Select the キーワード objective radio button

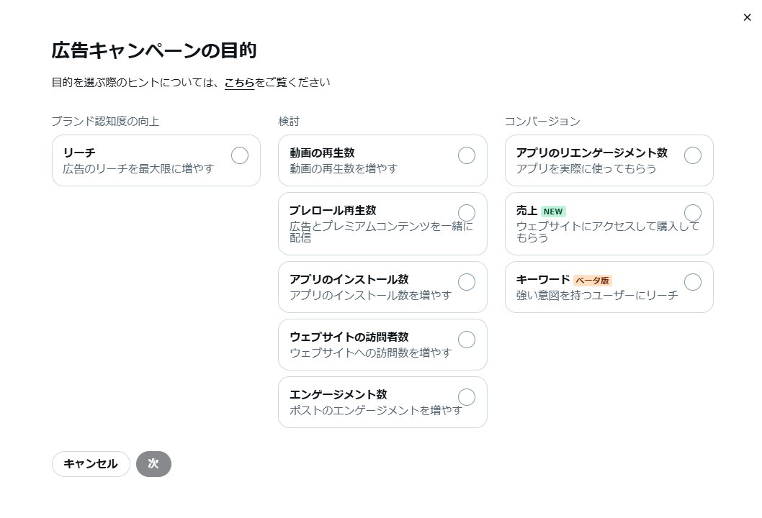click(692, 281)
